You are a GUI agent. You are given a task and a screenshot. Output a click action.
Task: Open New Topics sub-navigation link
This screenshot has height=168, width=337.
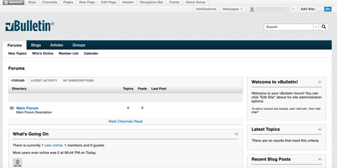pyautogui.click(x=17, y=53)
